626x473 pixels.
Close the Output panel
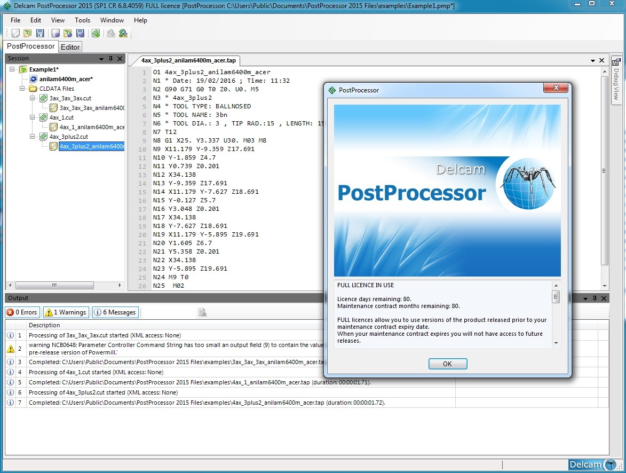coord(604,298)
